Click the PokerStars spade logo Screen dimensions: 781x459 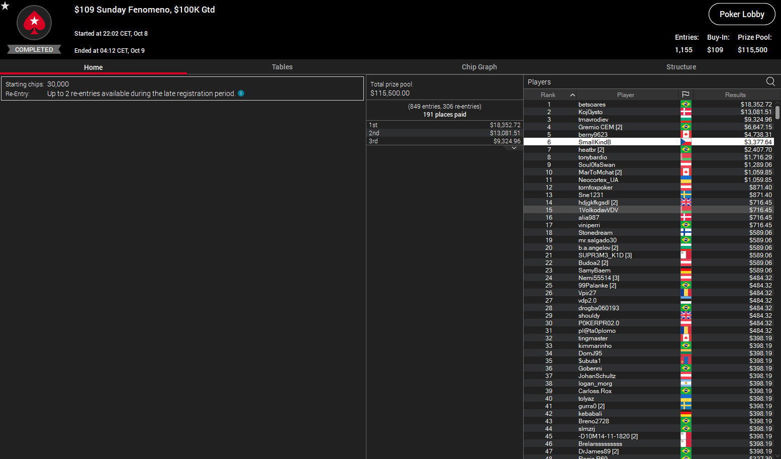click(x=34, y=23)
